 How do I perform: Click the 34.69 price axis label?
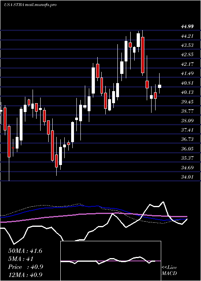187,167
